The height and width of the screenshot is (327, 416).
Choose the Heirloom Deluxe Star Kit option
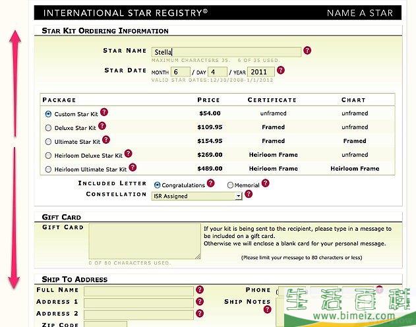point(48,156)
